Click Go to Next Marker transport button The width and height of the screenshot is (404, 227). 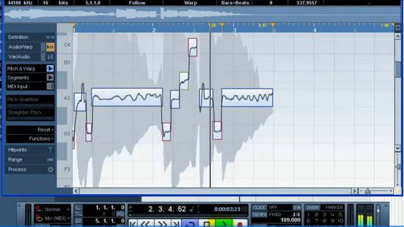pyautogui.click(x=176, y=224)
